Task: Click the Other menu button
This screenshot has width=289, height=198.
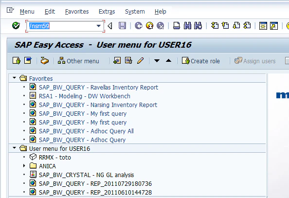Action: click(78, 61)
